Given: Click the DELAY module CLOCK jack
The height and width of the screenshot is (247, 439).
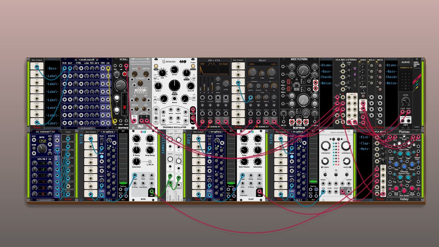Looking at the screenshot, I should click(250, 98).
